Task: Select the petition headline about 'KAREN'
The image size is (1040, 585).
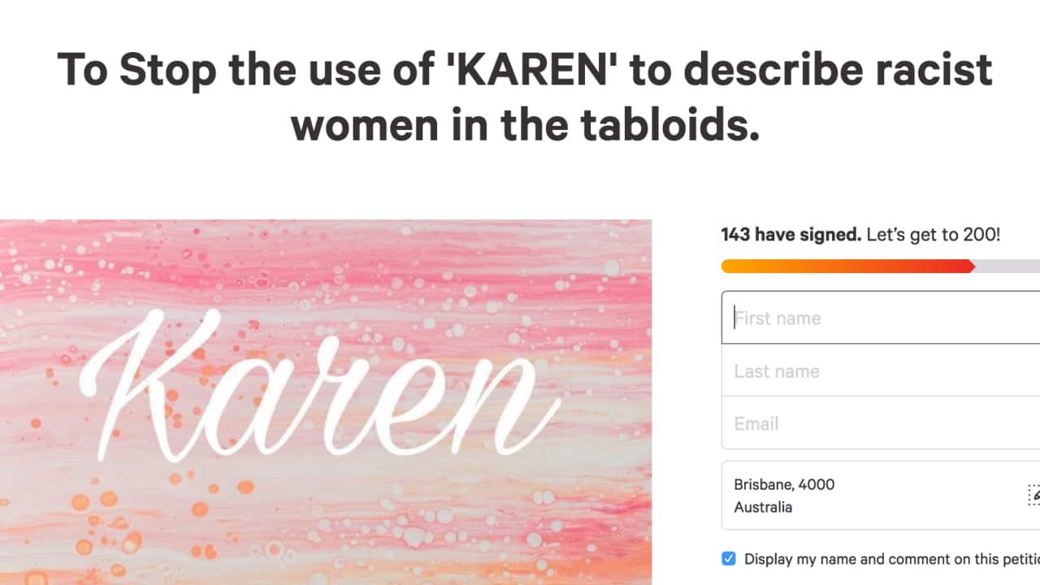Action: coord(523,96)
